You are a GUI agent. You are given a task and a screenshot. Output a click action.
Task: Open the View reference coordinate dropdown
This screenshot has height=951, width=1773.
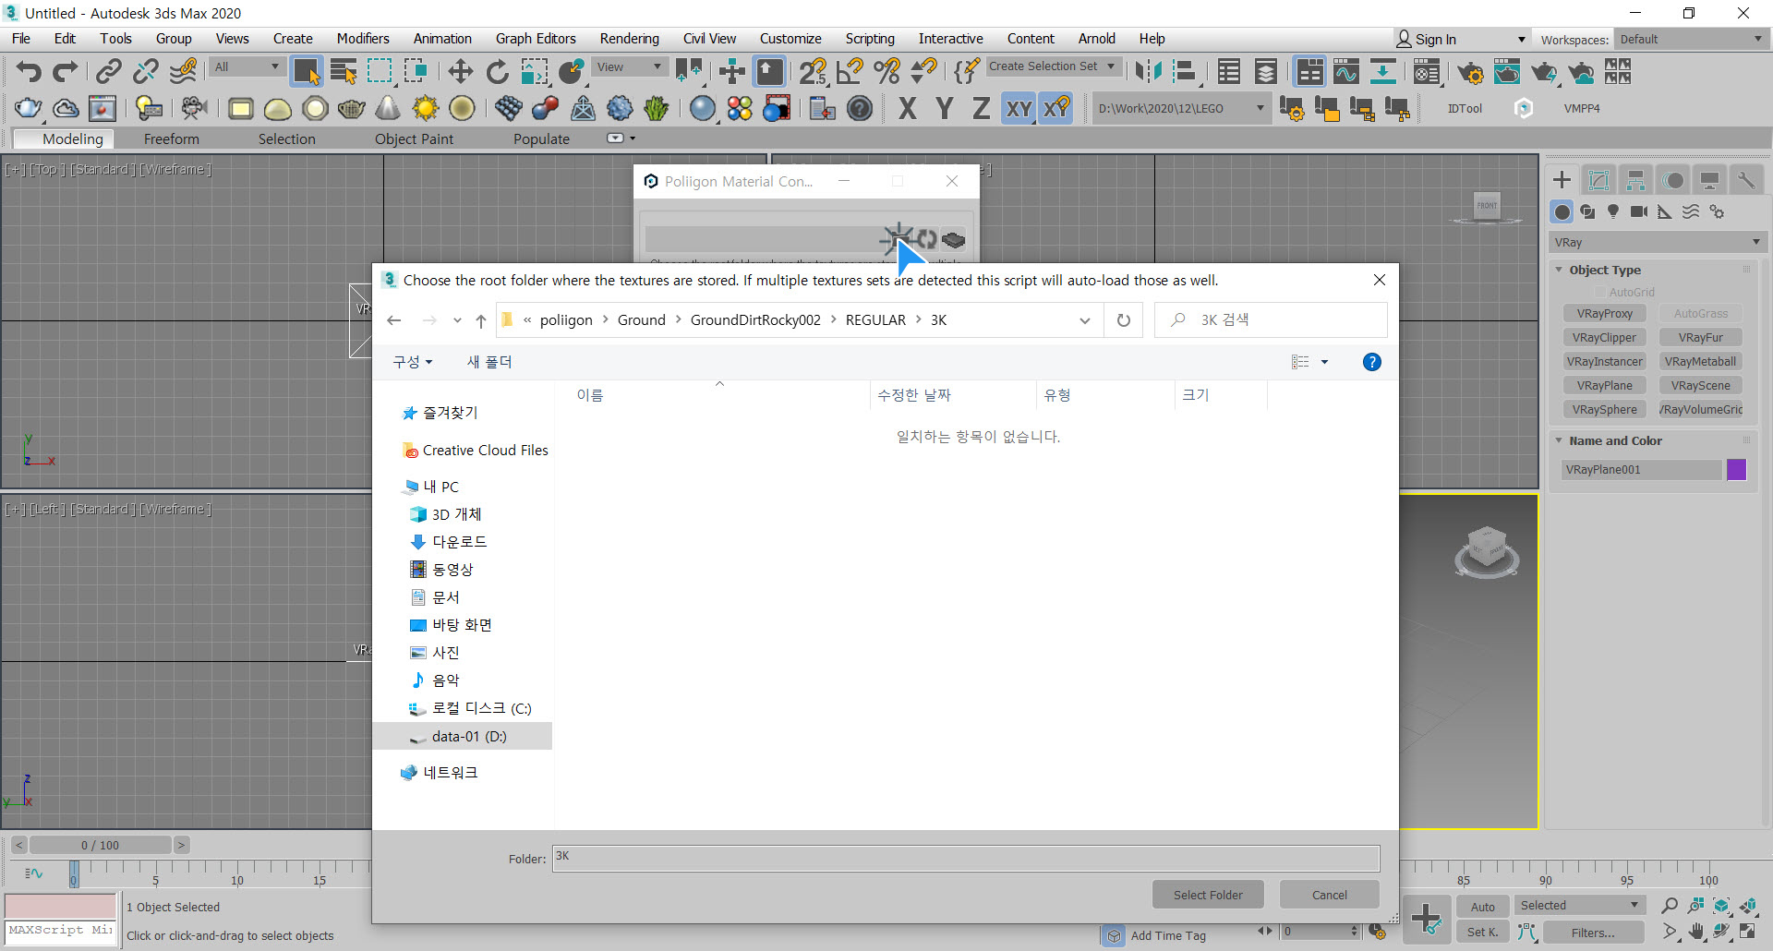pos(630,67)
